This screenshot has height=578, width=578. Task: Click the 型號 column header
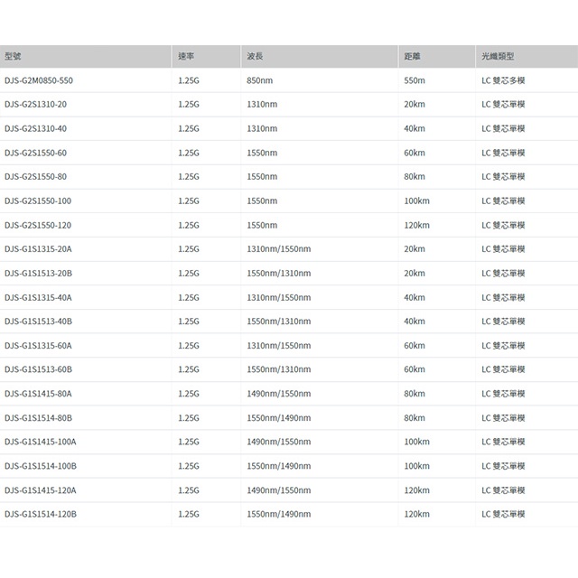click(14, 56)
